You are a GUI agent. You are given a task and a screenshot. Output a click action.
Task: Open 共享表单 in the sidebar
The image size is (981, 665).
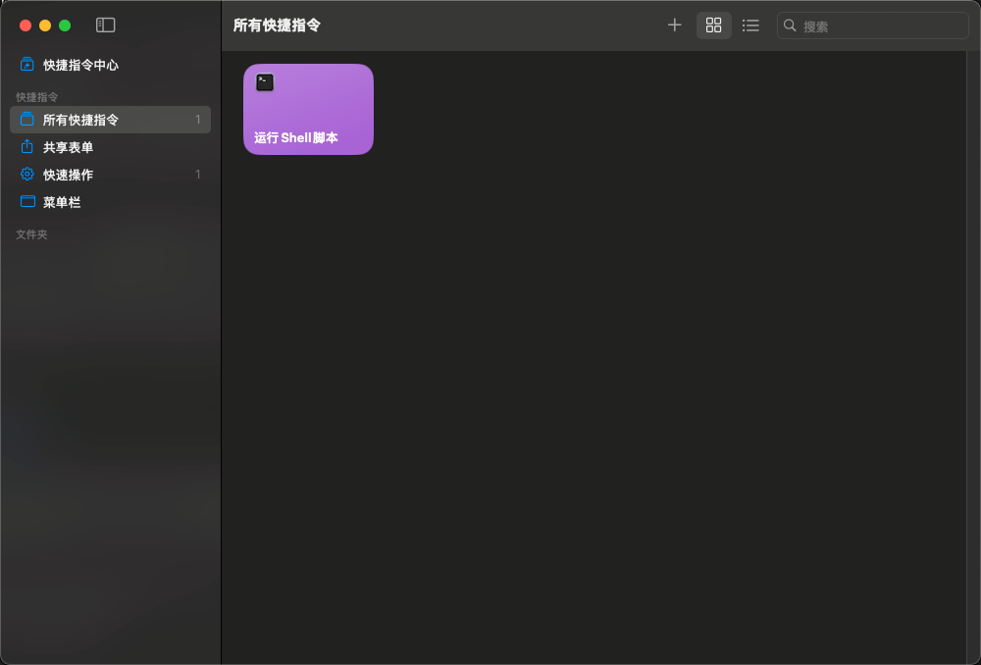click(x=110, y=147)
